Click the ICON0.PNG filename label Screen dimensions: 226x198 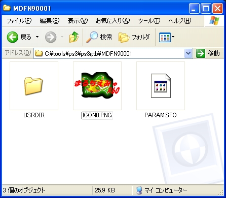(97, 115)
